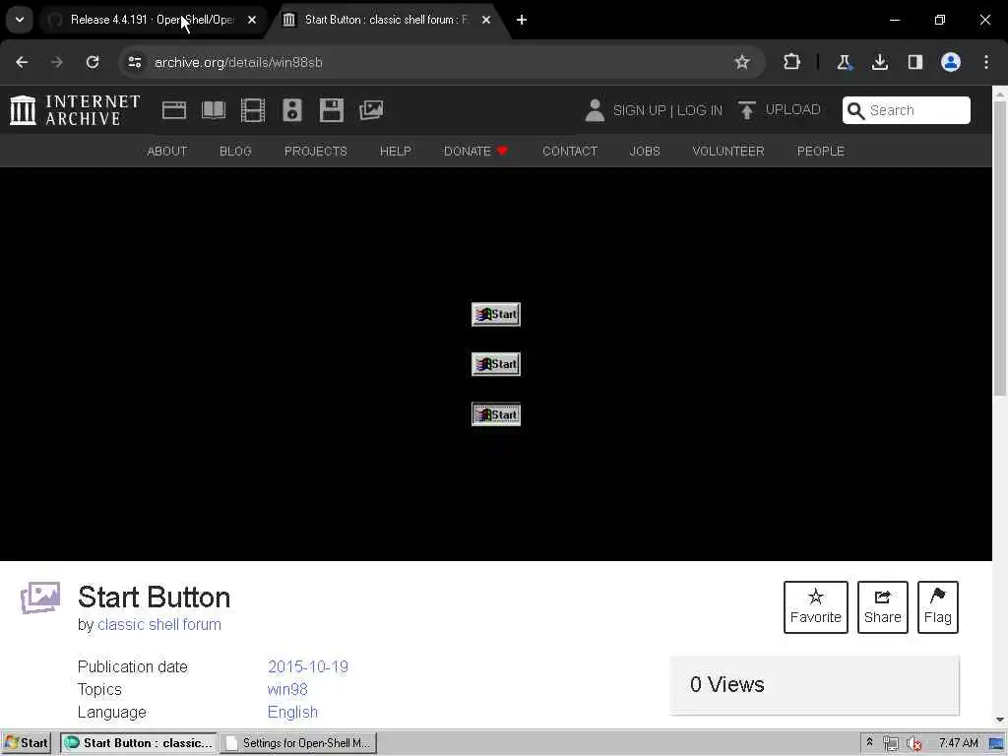This screenshot has width=1008, height=756.
Task: Flag this item
Action: [938, 607]
